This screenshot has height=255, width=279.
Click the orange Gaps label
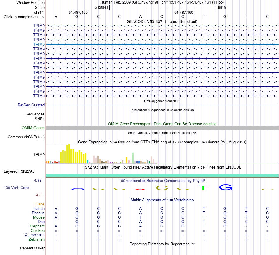40,204
